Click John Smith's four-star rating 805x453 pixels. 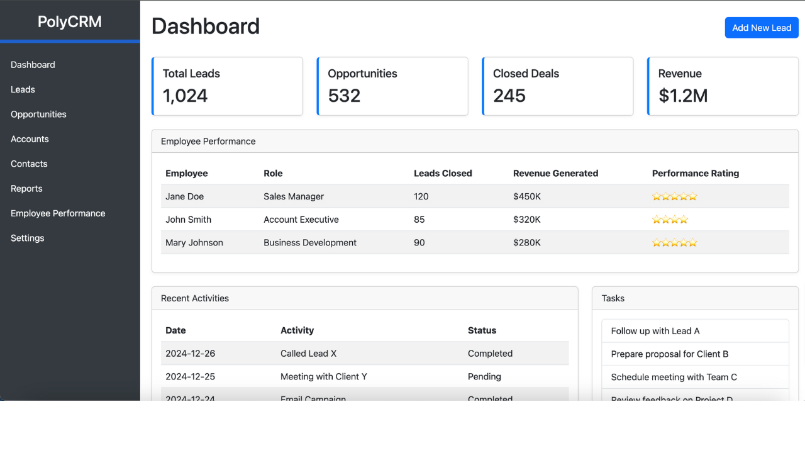coord(670,220)
